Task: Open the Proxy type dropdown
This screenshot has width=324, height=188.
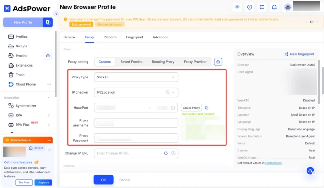Action: [x=136, y=77]
